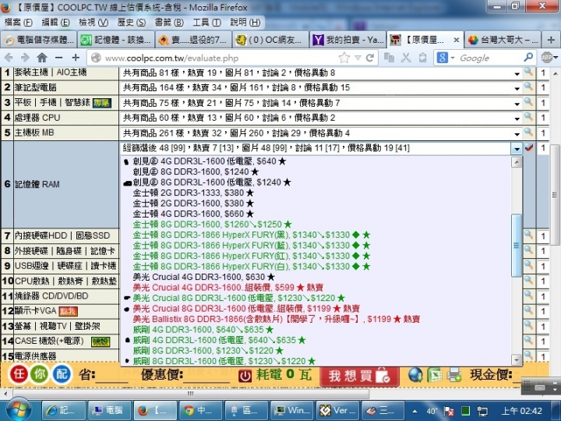The width and height of the screenshot is (561, 421).
Task: Select 美光 Ballistix 8G DDR3-1866 option
Action: 276,319
